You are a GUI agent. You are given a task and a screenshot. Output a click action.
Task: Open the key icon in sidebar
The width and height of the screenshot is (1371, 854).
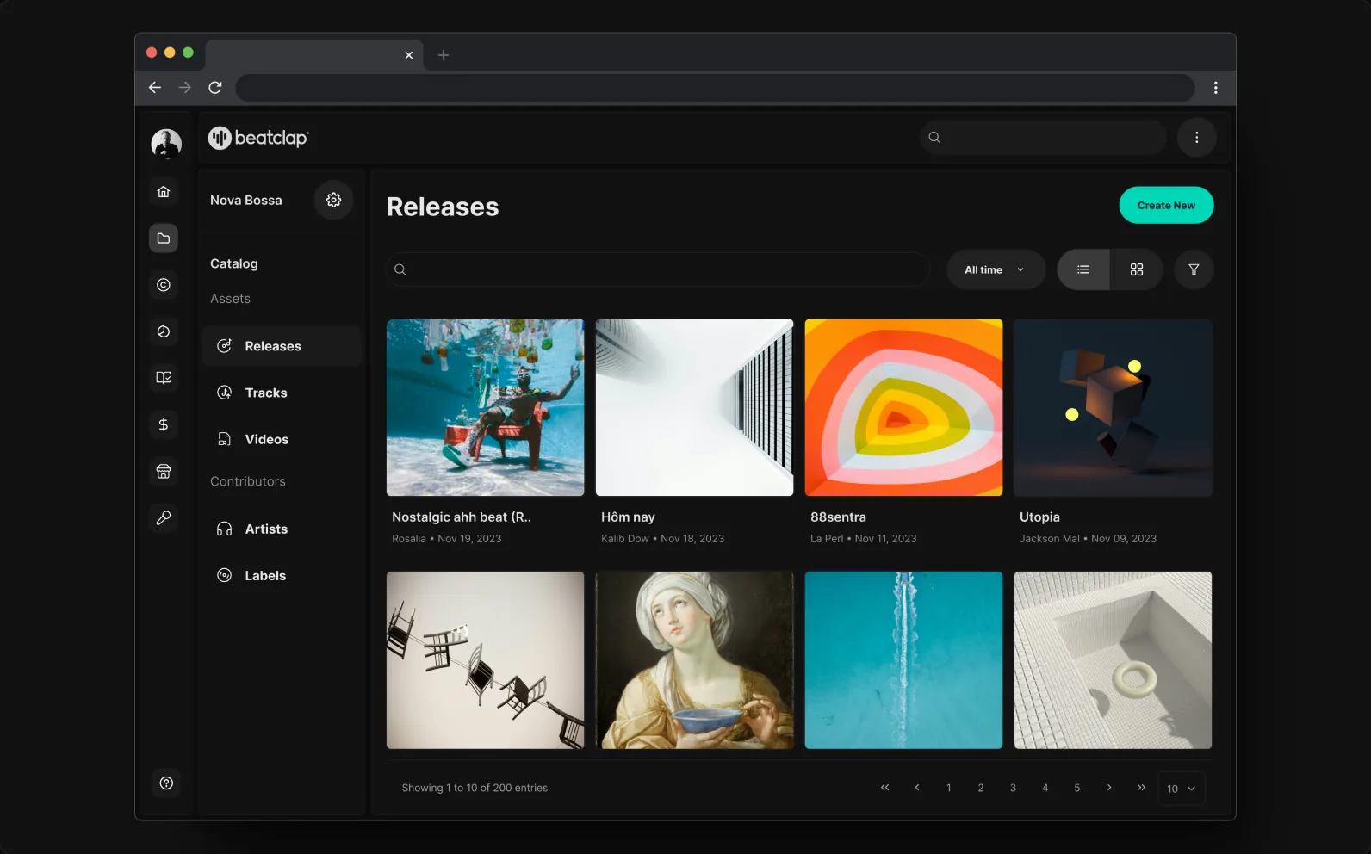164,517
